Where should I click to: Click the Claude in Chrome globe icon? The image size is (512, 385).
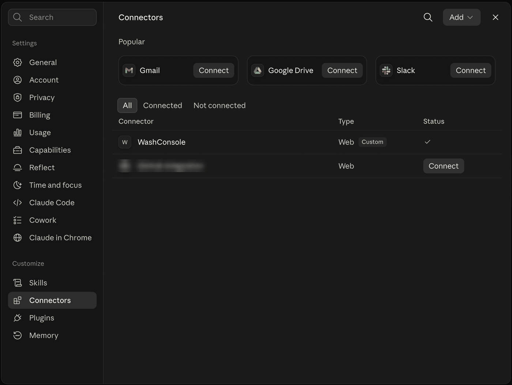tap(18, 238)
